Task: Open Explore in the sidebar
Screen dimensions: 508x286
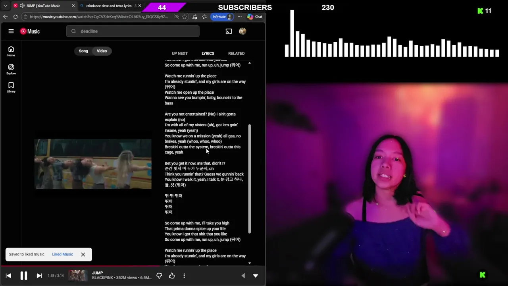Action: click(11, 70)
